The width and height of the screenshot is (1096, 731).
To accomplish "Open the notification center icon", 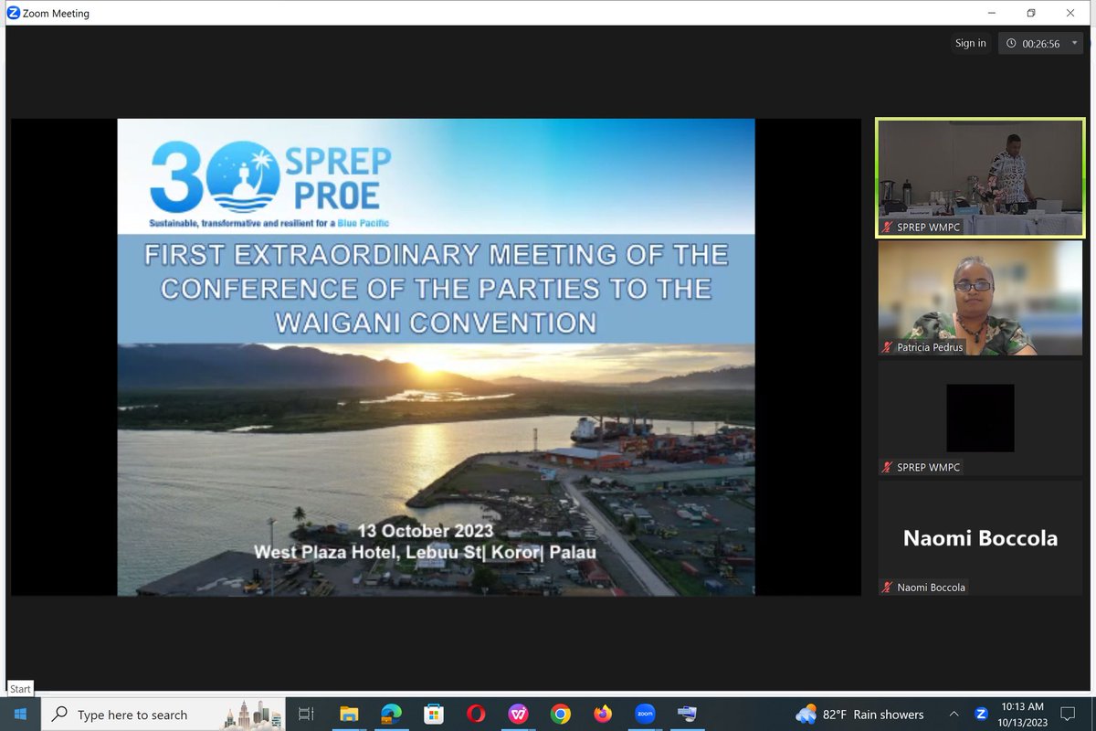I will click(1067, 714).
